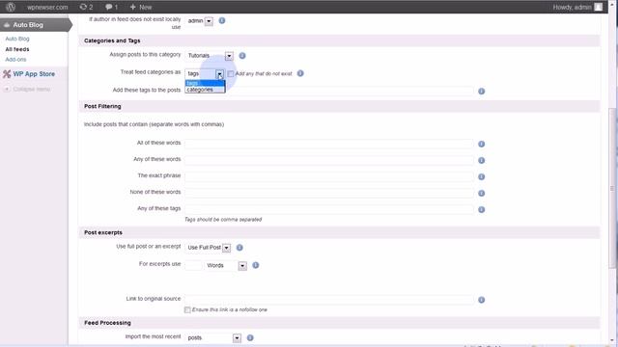This screenshot has width=618, height=347.
Task: Click the Treat feed categories dropdown arrow
Action: point(219,73)
